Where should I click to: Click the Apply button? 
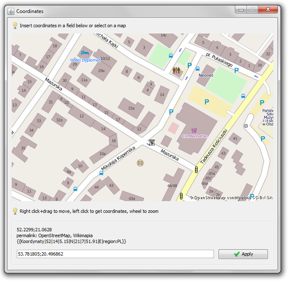click(x=243, y=254)
